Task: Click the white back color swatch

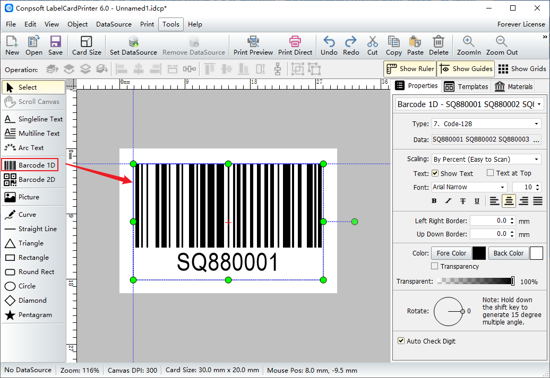Action: tap(536, 253)
